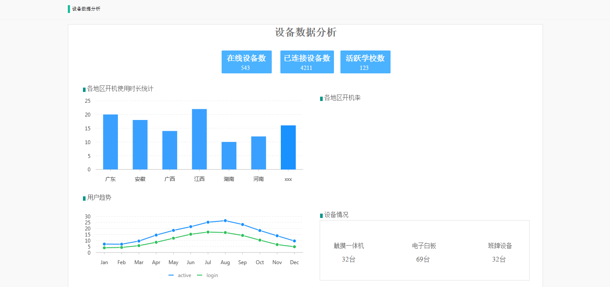Toggle the active series legend item
This screenshot has width=610, height=287.
tap(180, 275)
